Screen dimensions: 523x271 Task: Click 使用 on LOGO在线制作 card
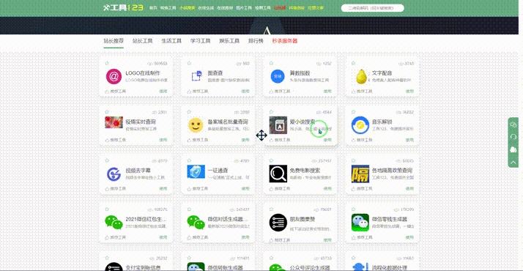163,91
